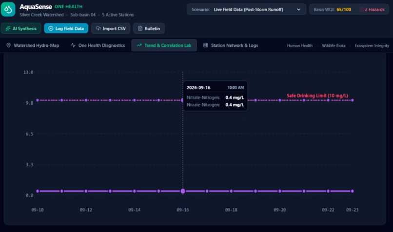Screen dimensions: 393x232
Task: Click the lower line data point at 09-23
Action: (x=353, y=191)
